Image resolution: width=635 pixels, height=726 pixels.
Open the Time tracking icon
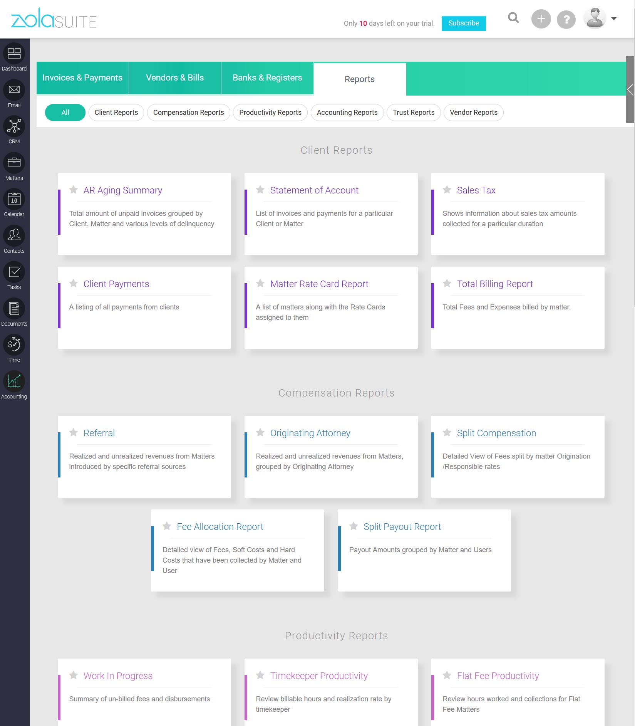(x=14, y=345)
